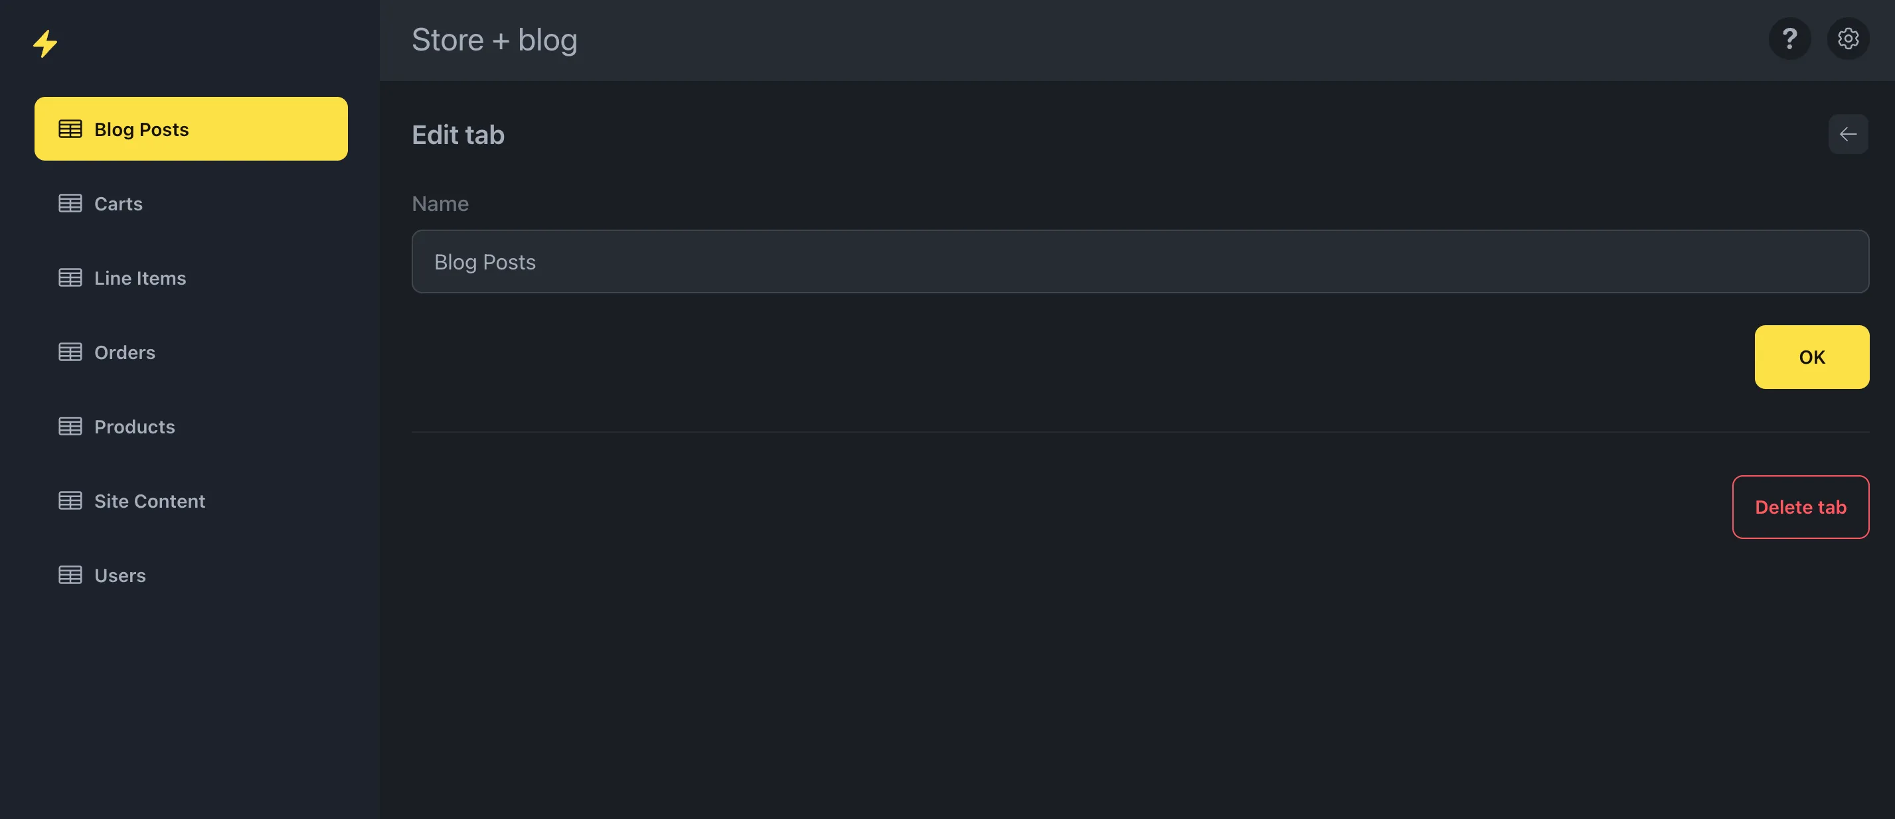Click the lightning bolt app logo
Viewport: 1895px width, 819px height.
click(46, 43)
